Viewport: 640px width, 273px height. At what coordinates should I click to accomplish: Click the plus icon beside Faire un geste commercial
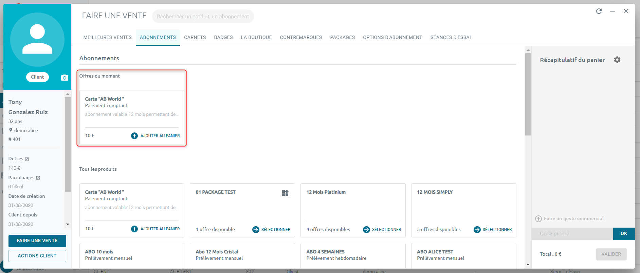pyautogui.click(x=538, y=219)
